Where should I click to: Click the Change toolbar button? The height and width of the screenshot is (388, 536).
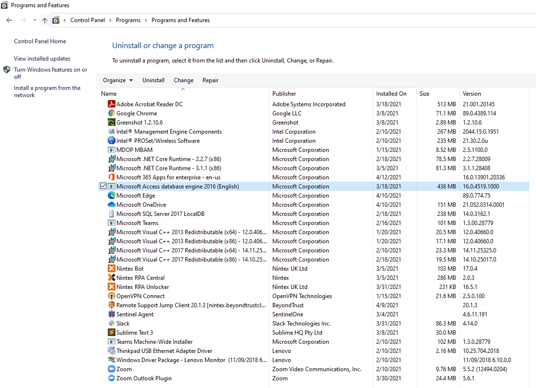[184, 80]
